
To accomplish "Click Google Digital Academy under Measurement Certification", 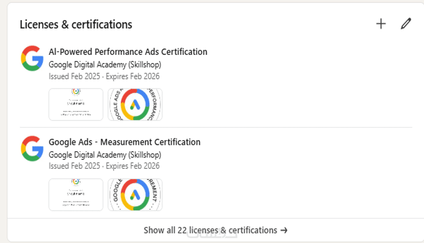I will [105, 155].
